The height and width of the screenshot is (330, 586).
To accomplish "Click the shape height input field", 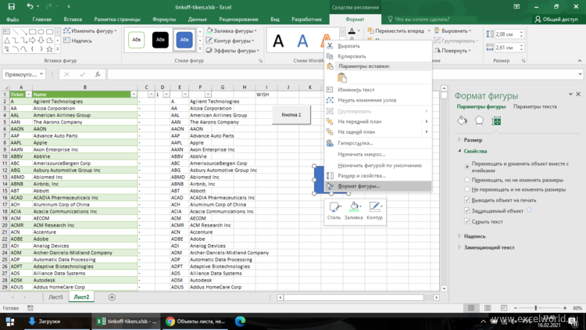I will (x=506, y=34).
